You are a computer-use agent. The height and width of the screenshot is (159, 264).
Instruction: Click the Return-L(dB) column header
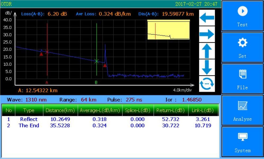pyautogui.click(x=170, y=110)
